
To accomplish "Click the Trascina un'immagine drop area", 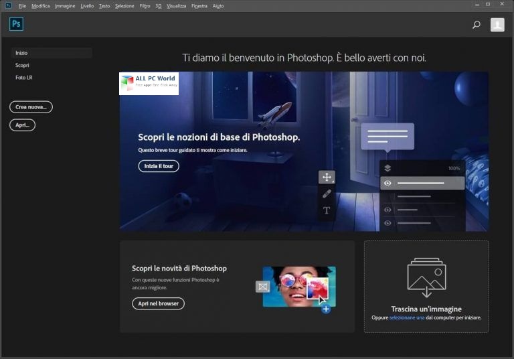I will point(426,287).
